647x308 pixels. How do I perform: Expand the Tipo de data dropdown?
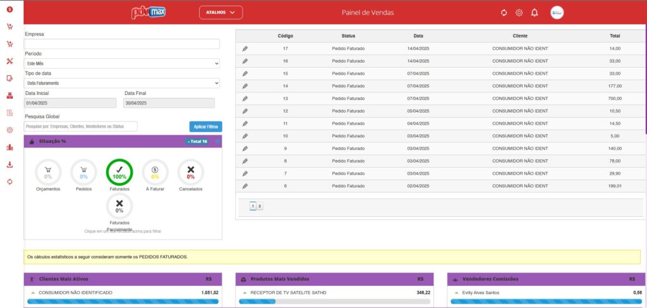122,83
